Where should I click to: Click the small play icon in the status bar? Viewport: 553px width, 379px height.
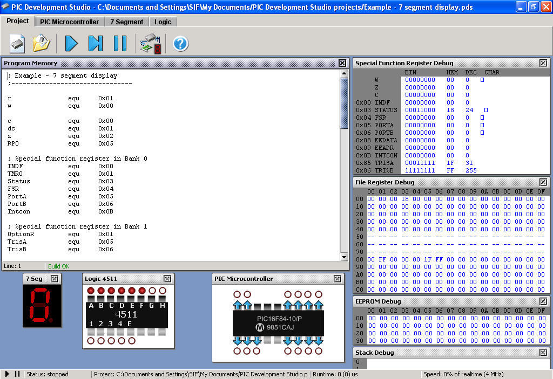click(8, 374)
